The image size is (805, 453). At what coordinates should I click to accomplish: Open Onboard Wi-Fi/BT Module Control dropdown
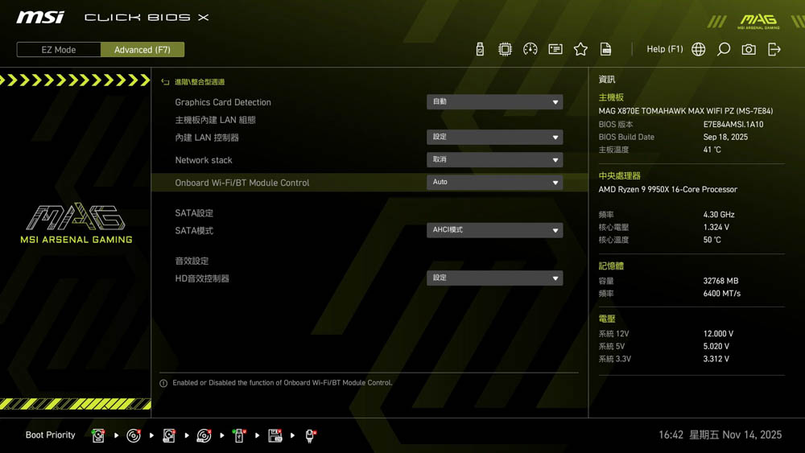coord(494,183)
